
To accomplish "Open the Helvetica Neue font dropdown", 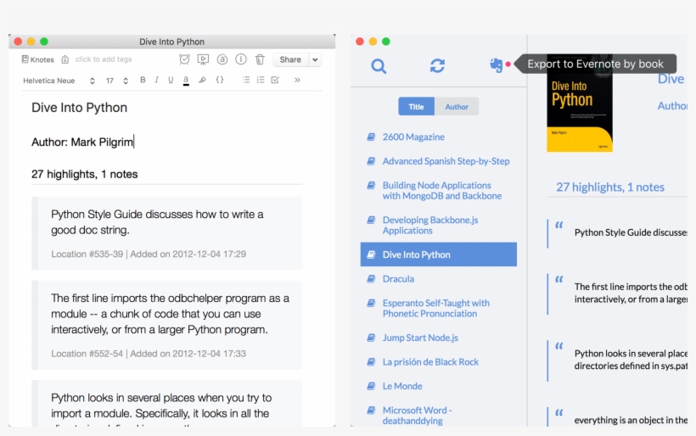I will tap(59, 81).
